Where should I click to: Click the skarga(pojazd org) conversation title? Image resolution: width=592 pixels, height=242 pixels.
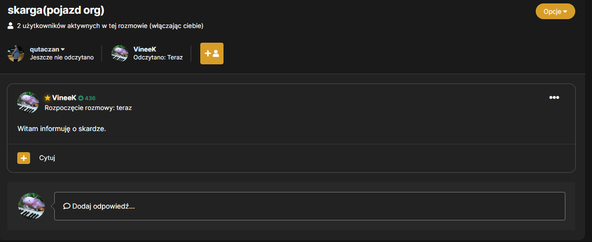click(56, 11)
